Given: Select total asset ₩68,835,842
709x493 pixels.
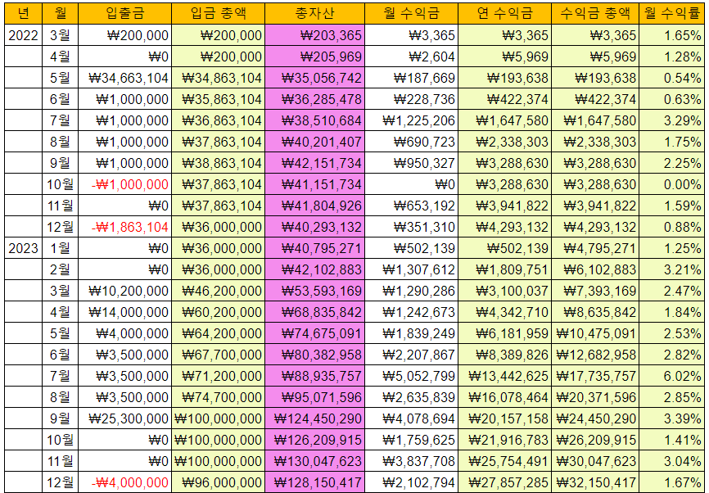Looking at the screenshot, I should [314, 312].
